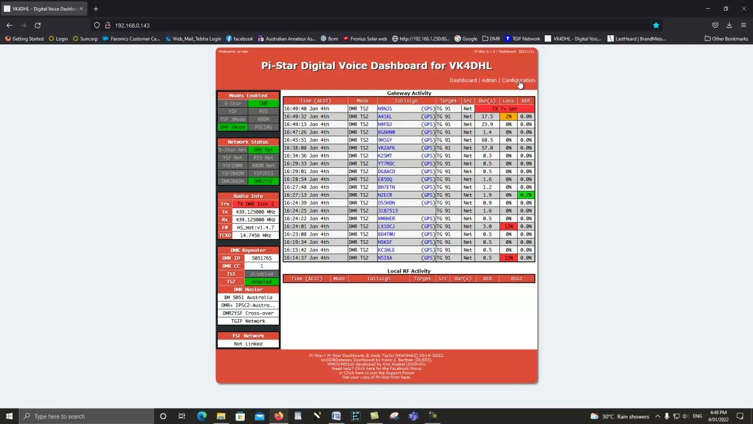Open callsign 3187513 link
The height and width of the screenshot is (424, 753).
point(388,211)
